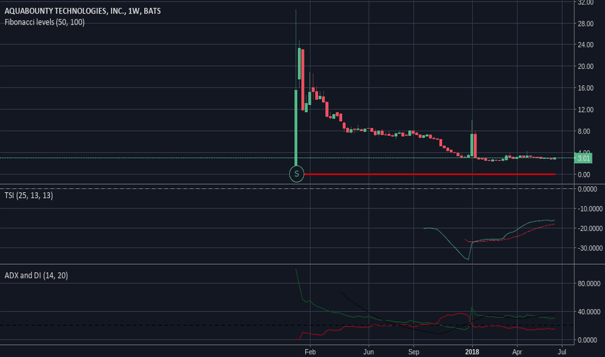Click the Jul label on time axis

(562, 352)
